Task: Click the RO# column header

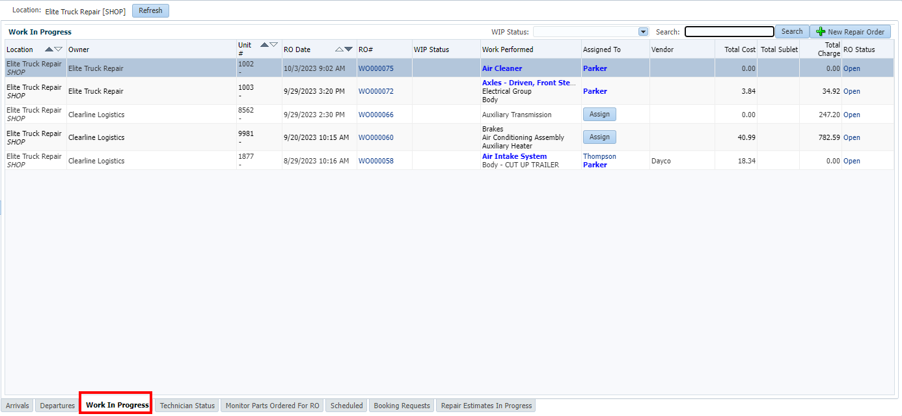Action: point(384,49)
